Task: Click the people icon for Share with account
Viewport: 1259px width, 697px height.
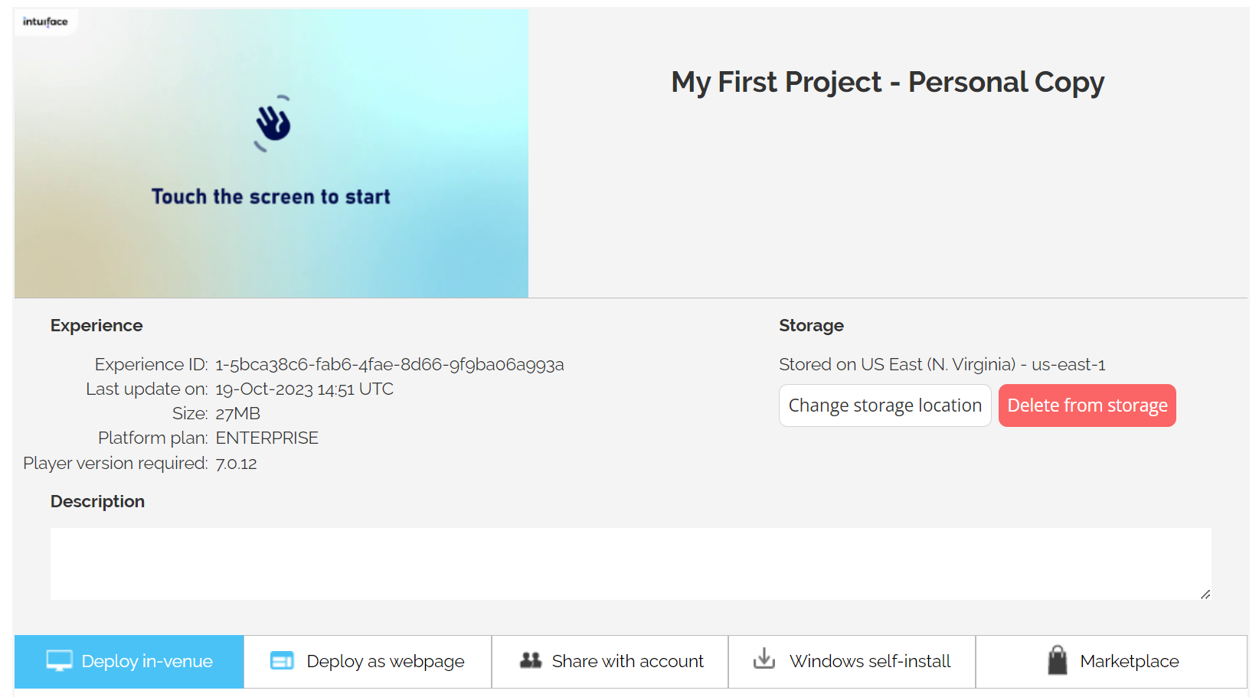Action: pyautogui.click(x=531, y=660)
